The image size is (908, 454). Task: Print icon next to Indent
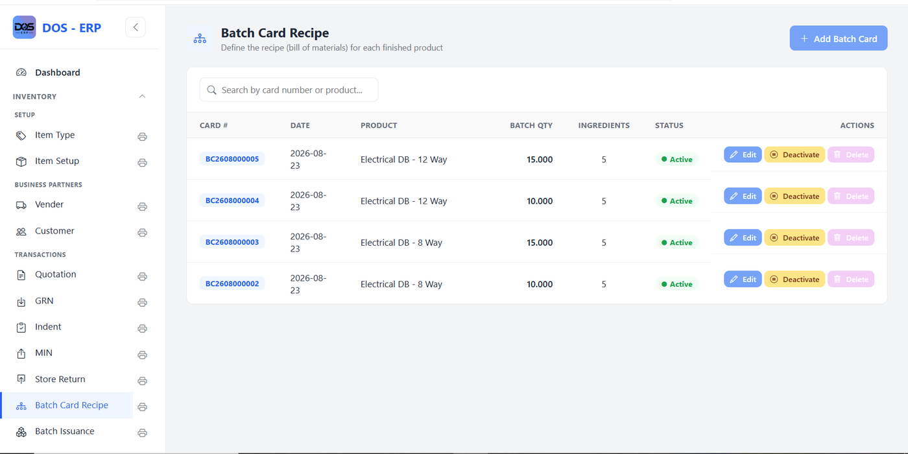(x=142, y=329)
